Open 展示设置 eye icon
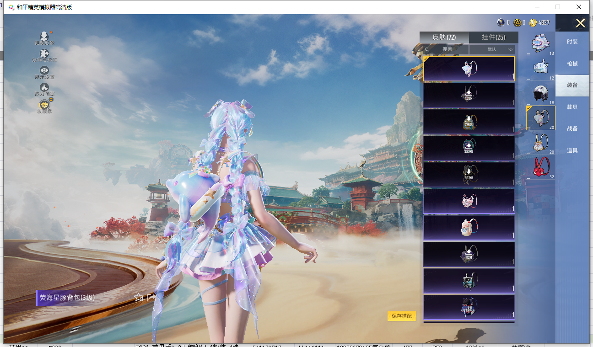 coord(44,70)
